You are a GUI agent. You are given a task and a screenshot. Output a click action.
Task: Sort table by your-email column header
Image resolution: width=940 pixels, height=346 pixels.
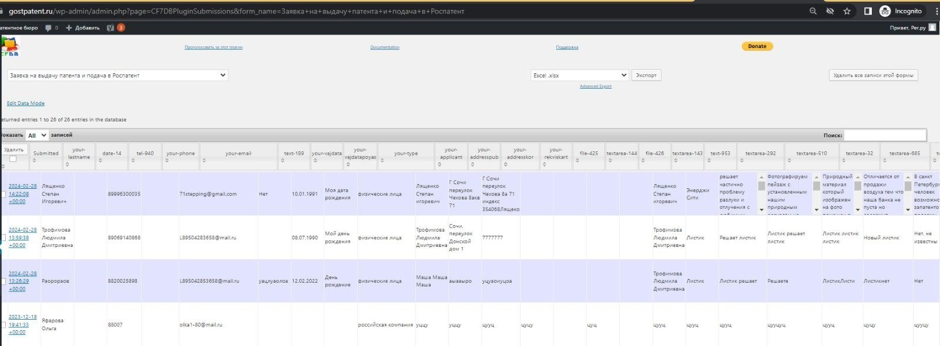pyautogui.click(x=238, y=154)
